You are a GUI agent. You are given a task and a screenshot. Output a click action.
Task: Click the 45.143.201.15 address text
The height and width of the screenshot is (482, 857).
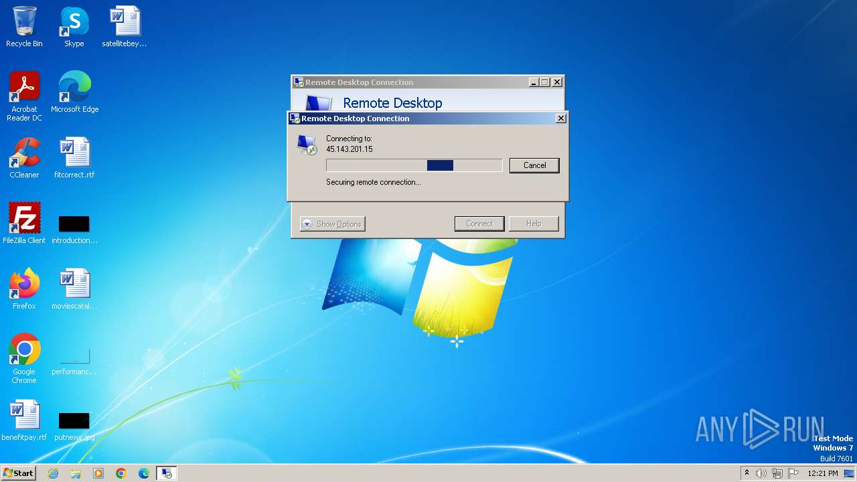349,149
